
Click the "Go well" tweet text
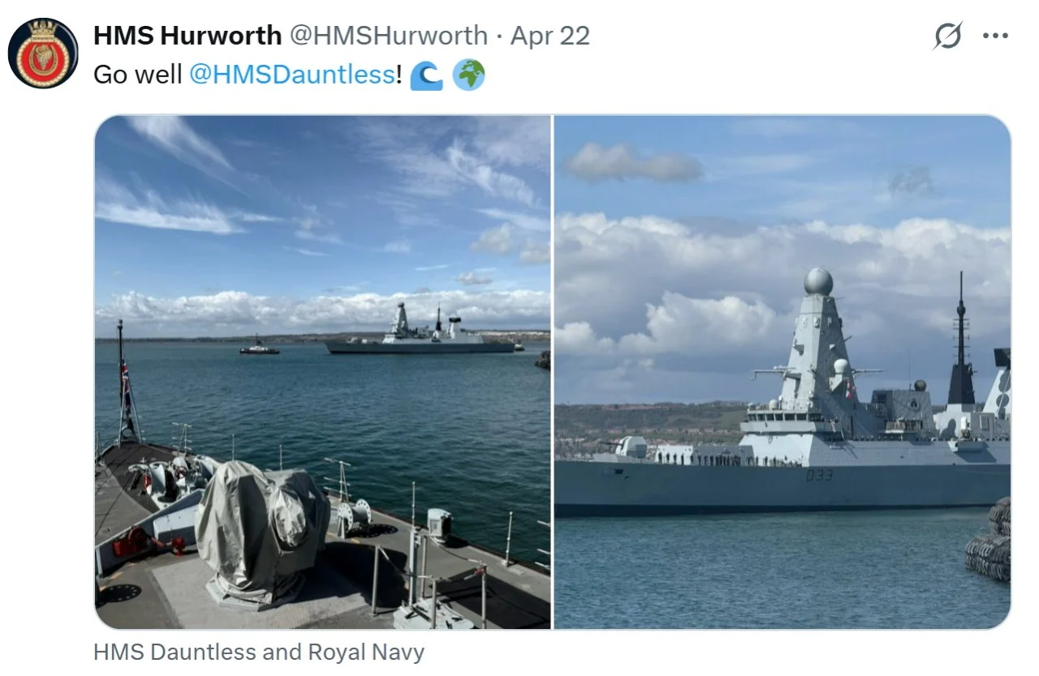(137, 75)
